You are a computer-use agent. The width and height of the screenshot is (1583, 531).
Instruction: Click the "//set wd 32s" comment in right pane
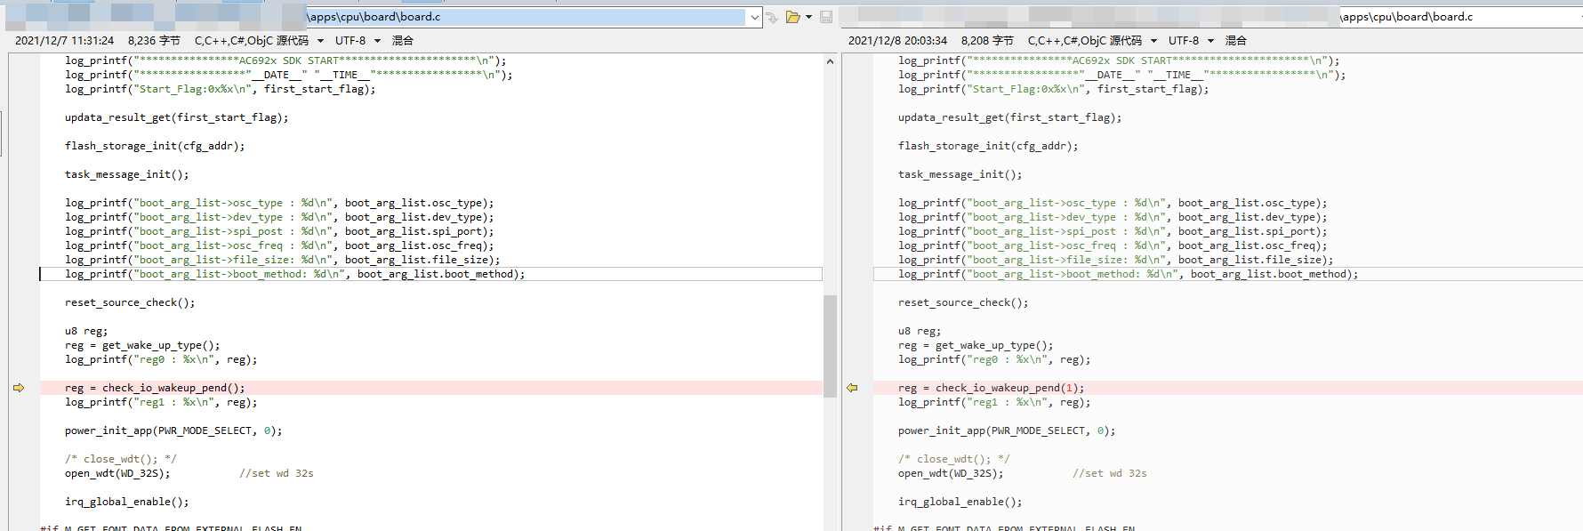pos(1110,473)
